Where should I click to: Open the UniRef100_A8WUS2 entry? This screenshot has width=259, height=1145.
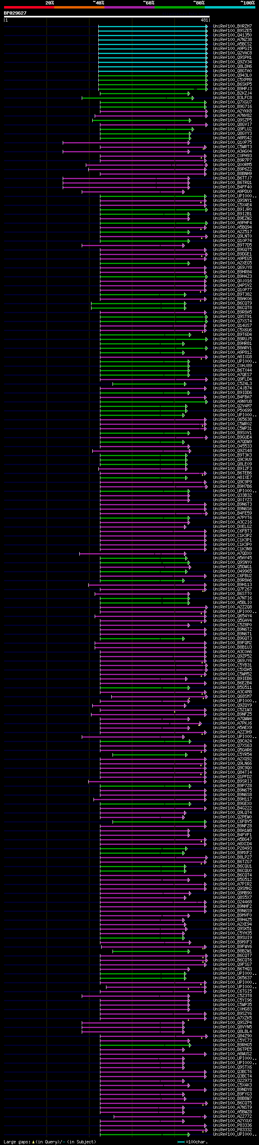[232, 1054]
